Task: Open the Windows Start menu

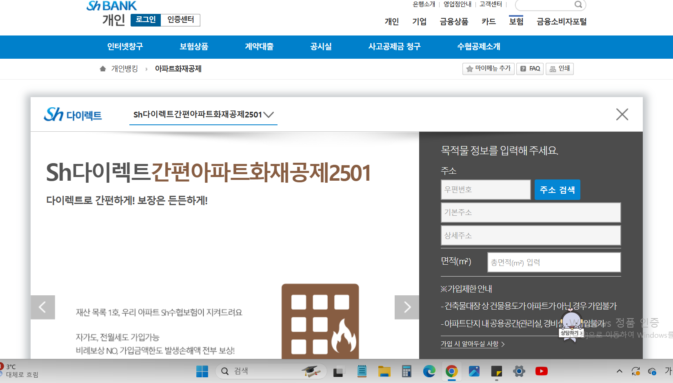Action: [202, 371]
